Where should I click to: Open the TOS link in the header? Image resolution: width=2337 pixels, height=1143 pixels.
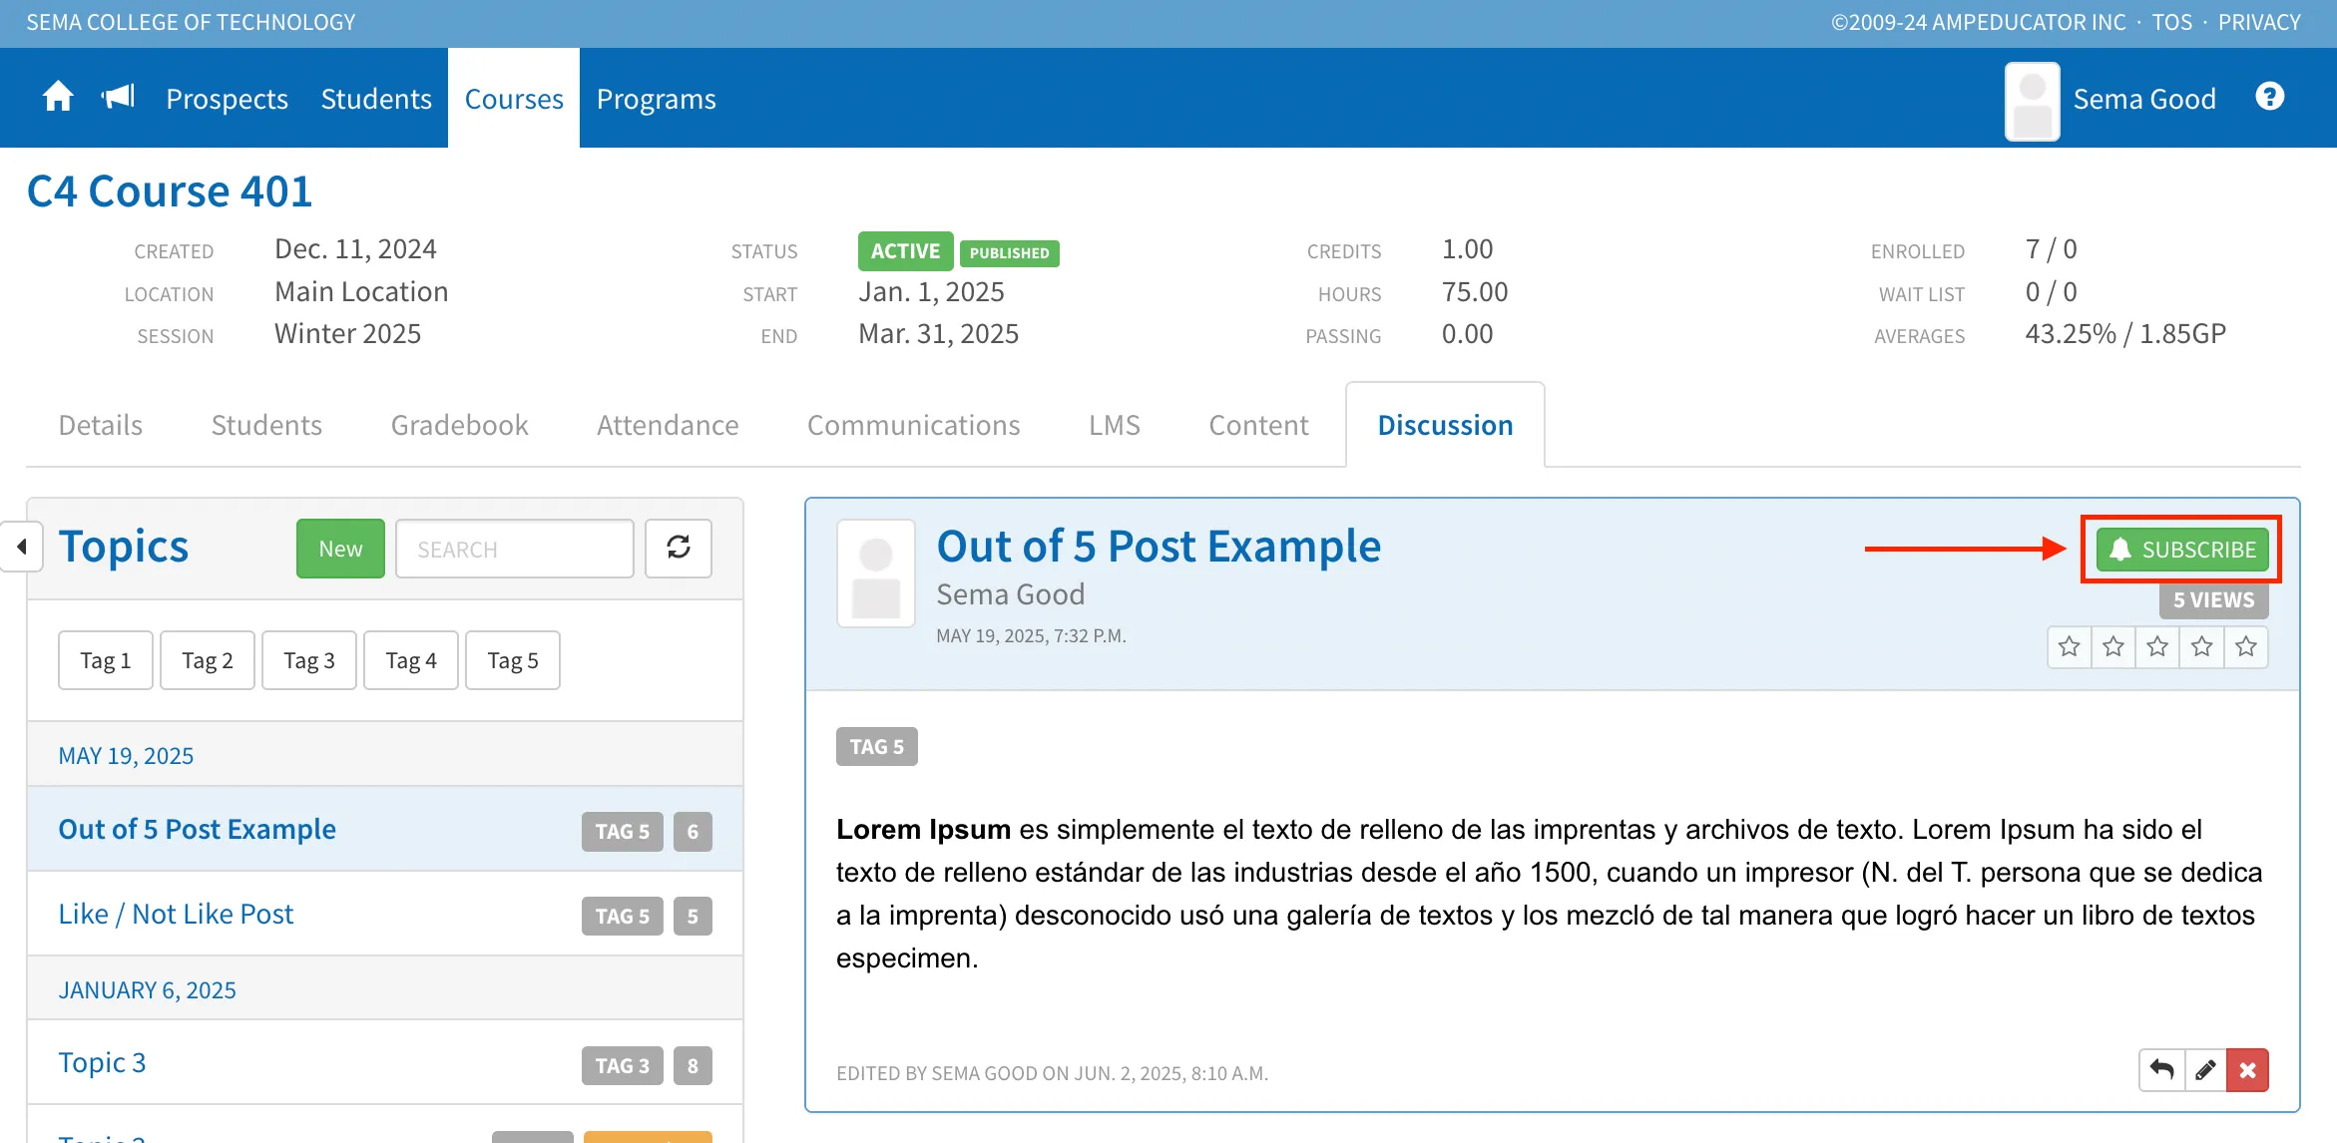pyautogui.click(x=2171, y=22)
